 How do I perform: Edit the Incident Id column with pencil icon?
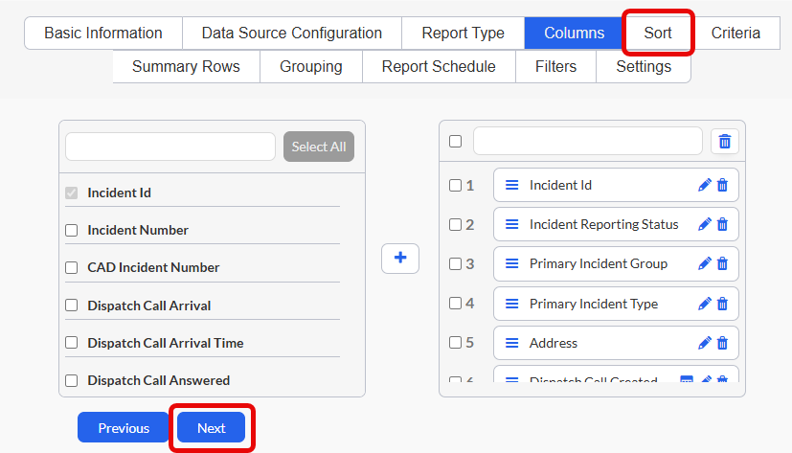[x=704, y=186]
